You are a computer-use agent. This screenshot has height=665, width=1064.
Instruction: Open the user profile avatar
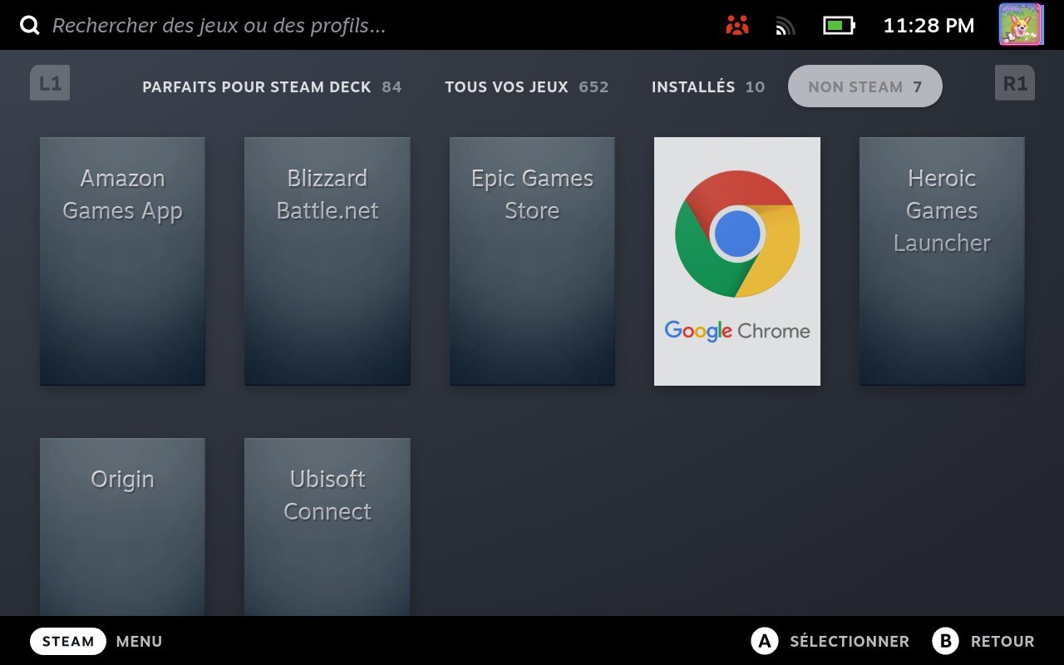point(1020,25)
